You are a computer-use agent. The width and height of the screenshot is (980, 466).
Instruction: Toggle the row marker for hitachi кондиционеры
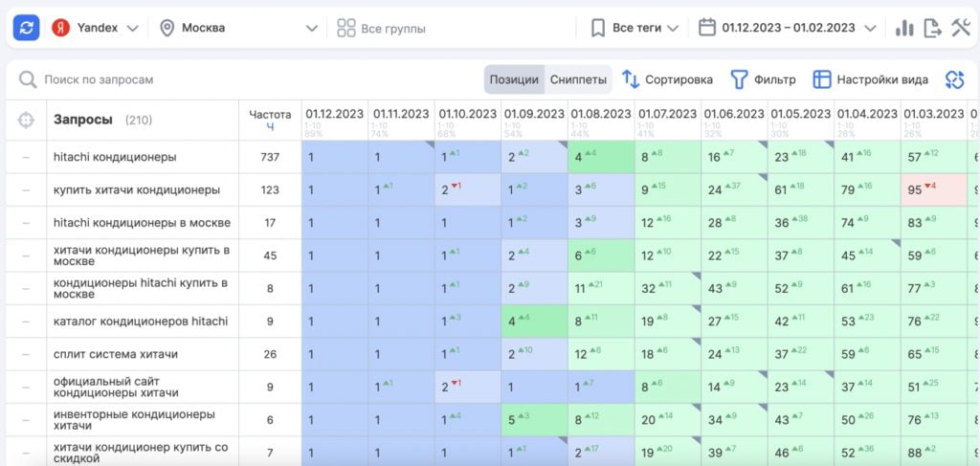[x=26, y=157]
